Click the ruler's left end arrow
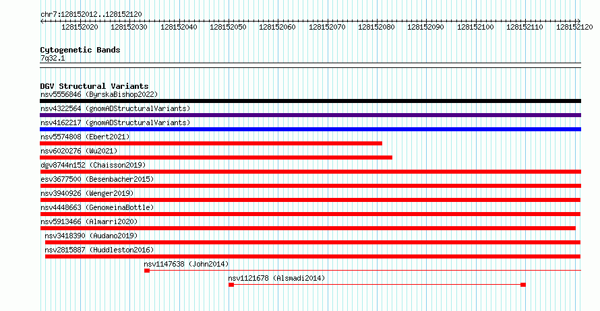The image size is (600, 311). [x=42, y=22]
